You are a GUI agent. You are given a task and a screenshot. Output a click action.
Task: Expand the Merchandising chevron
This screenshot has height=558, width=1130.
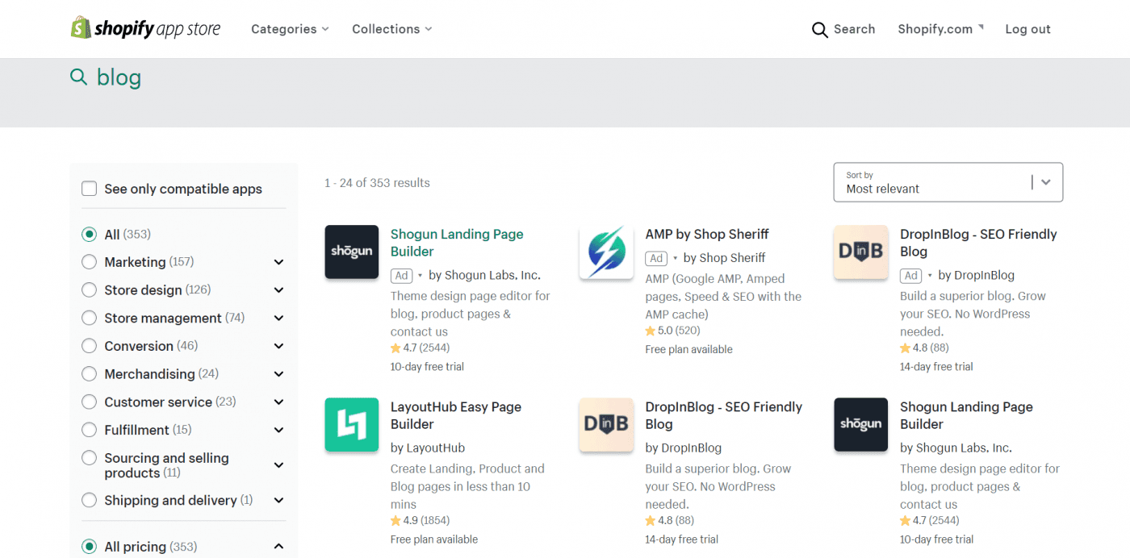coord(278,374)
